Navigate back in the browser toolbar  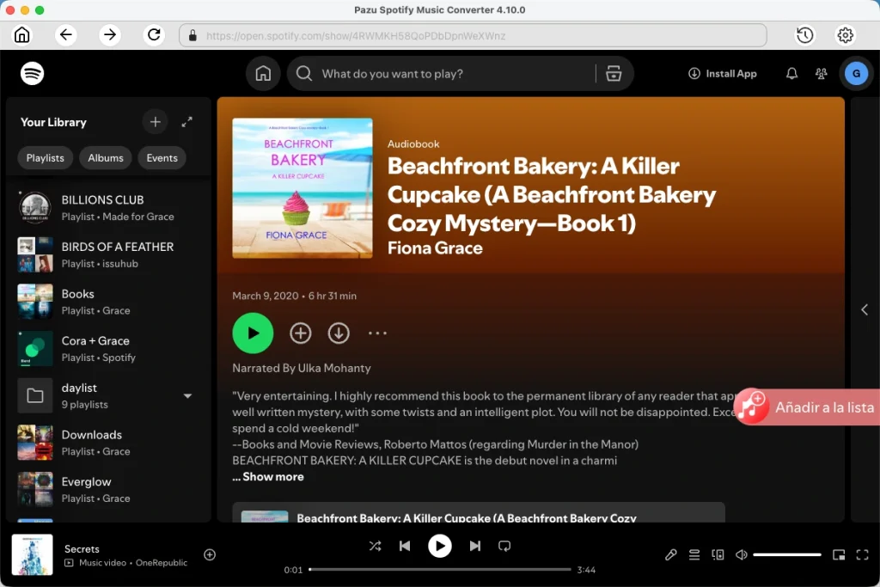(x=65, y=34)
